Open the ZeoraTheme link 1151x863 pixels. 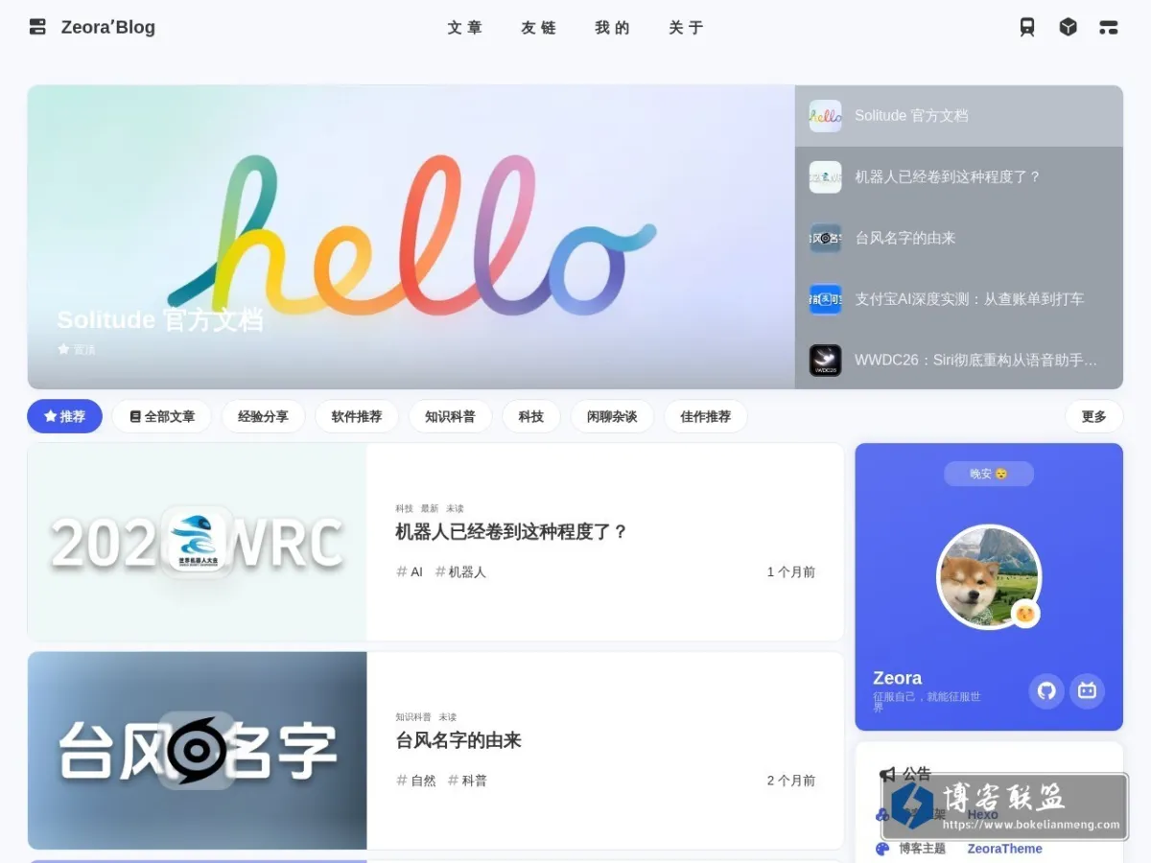[1004, 849]
